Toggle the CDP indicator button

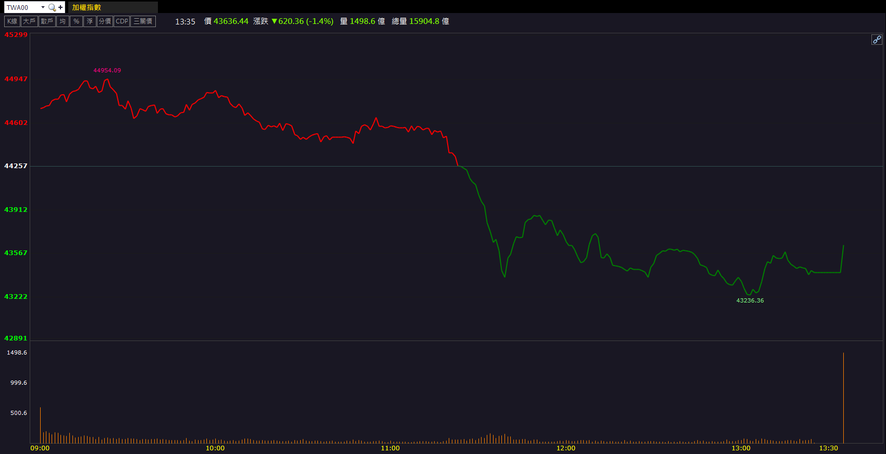coord(122,21)
